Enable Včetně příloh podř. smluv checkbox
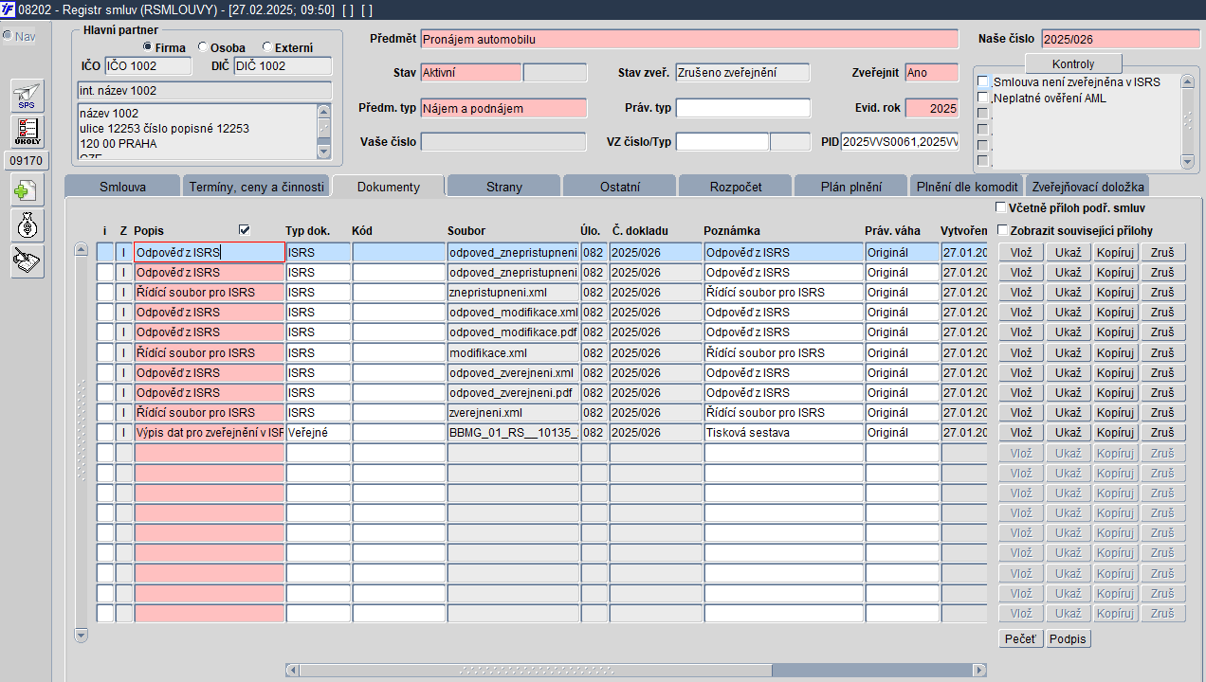This screenshot has width=1206, height=682. point(1001,207)
